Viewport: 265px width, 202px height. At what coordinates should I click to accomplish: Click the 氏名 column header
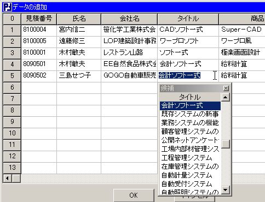click(79, 19)
